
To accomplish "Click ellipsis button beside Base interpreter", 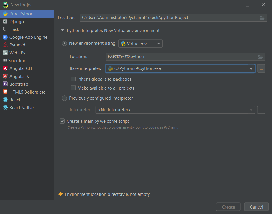I will [261, 68].
